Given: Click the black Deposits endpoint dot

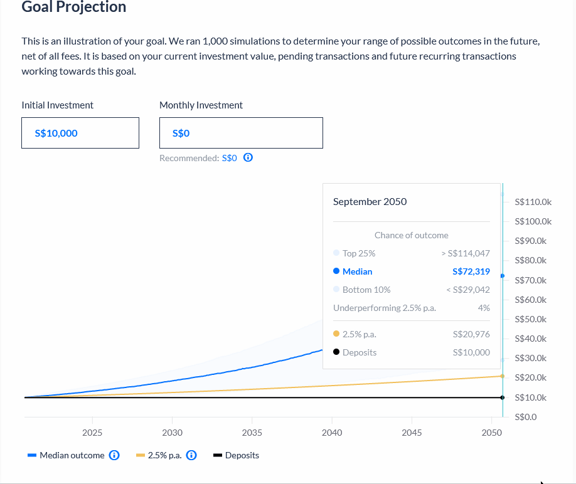Looking at the screenshot, I should click(x=503, y=397).
